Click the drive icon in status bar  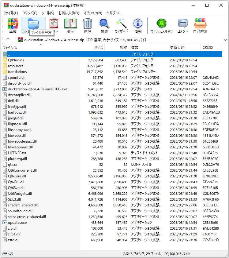pos(5,253)
